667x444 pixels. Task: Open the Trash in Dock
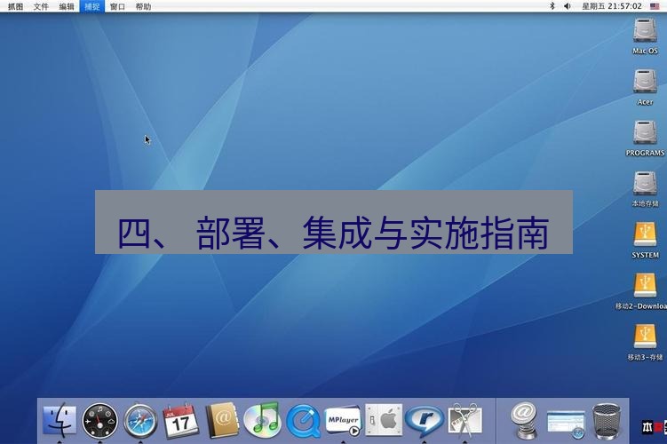[x=607, y=421]
